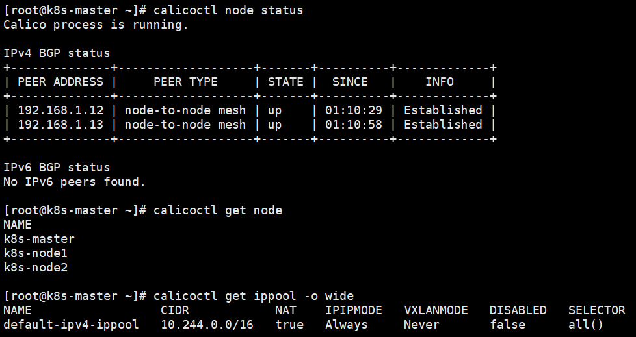This screenshot has height=337, width=636.
Task: Select the PEER TYPE column header
Action: point(185,82)
